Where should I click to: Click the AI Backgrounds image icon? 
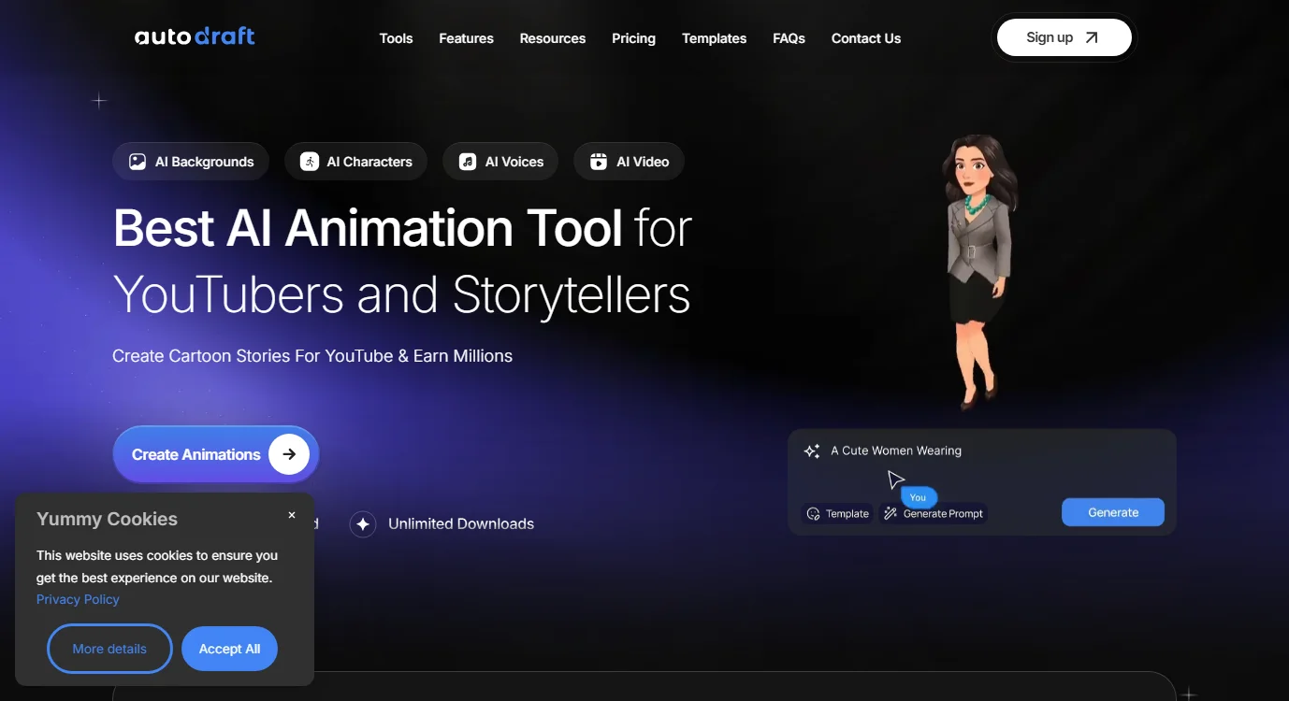pos(138,162)
